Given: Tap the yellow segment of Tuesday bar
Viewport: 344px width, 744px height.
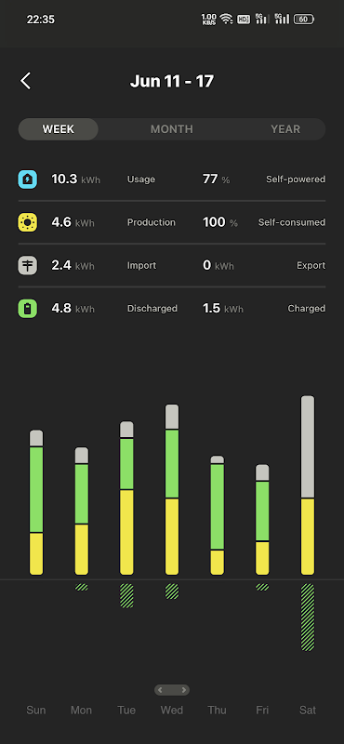Looking at the screenshot, I should point(126,532).
